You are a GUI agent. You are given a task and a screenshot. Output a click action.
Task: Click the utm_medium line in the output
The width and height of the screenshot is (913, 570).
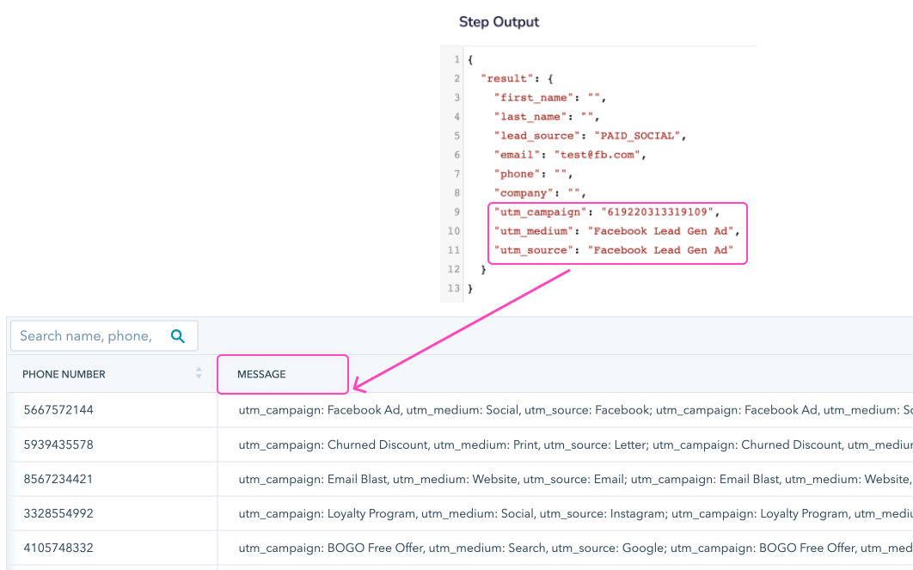[616, 230]
